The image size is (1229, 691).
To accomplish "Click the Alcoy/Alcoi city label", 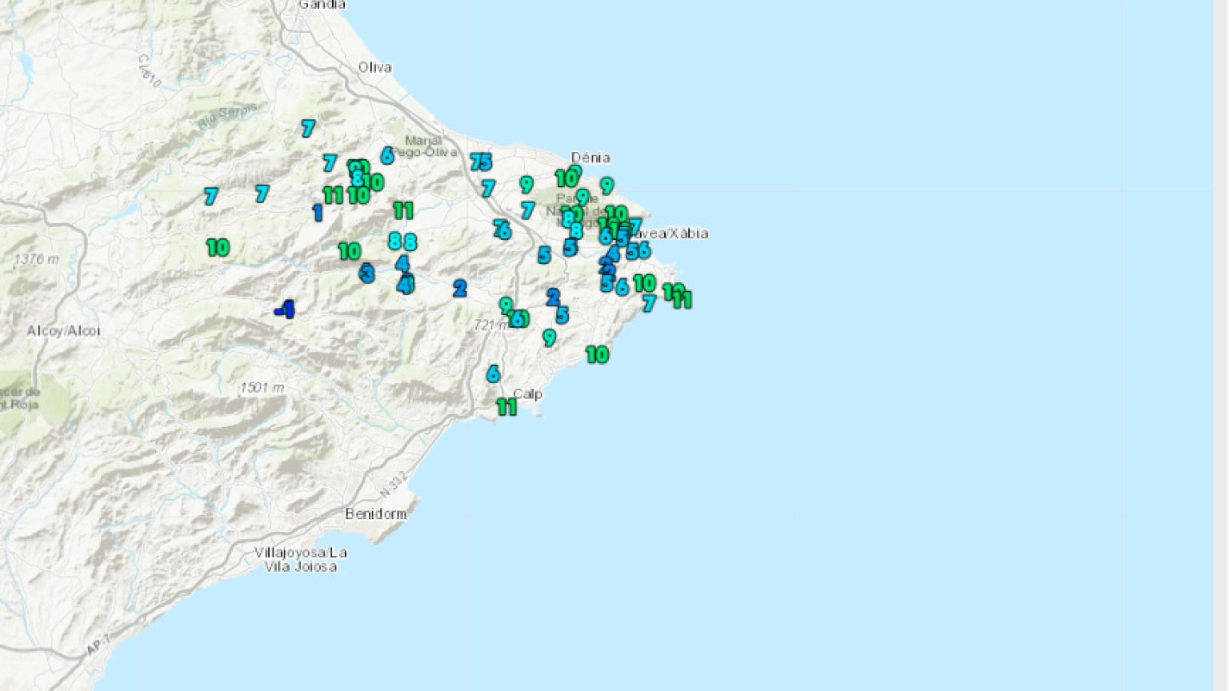I will click(63, 330).
